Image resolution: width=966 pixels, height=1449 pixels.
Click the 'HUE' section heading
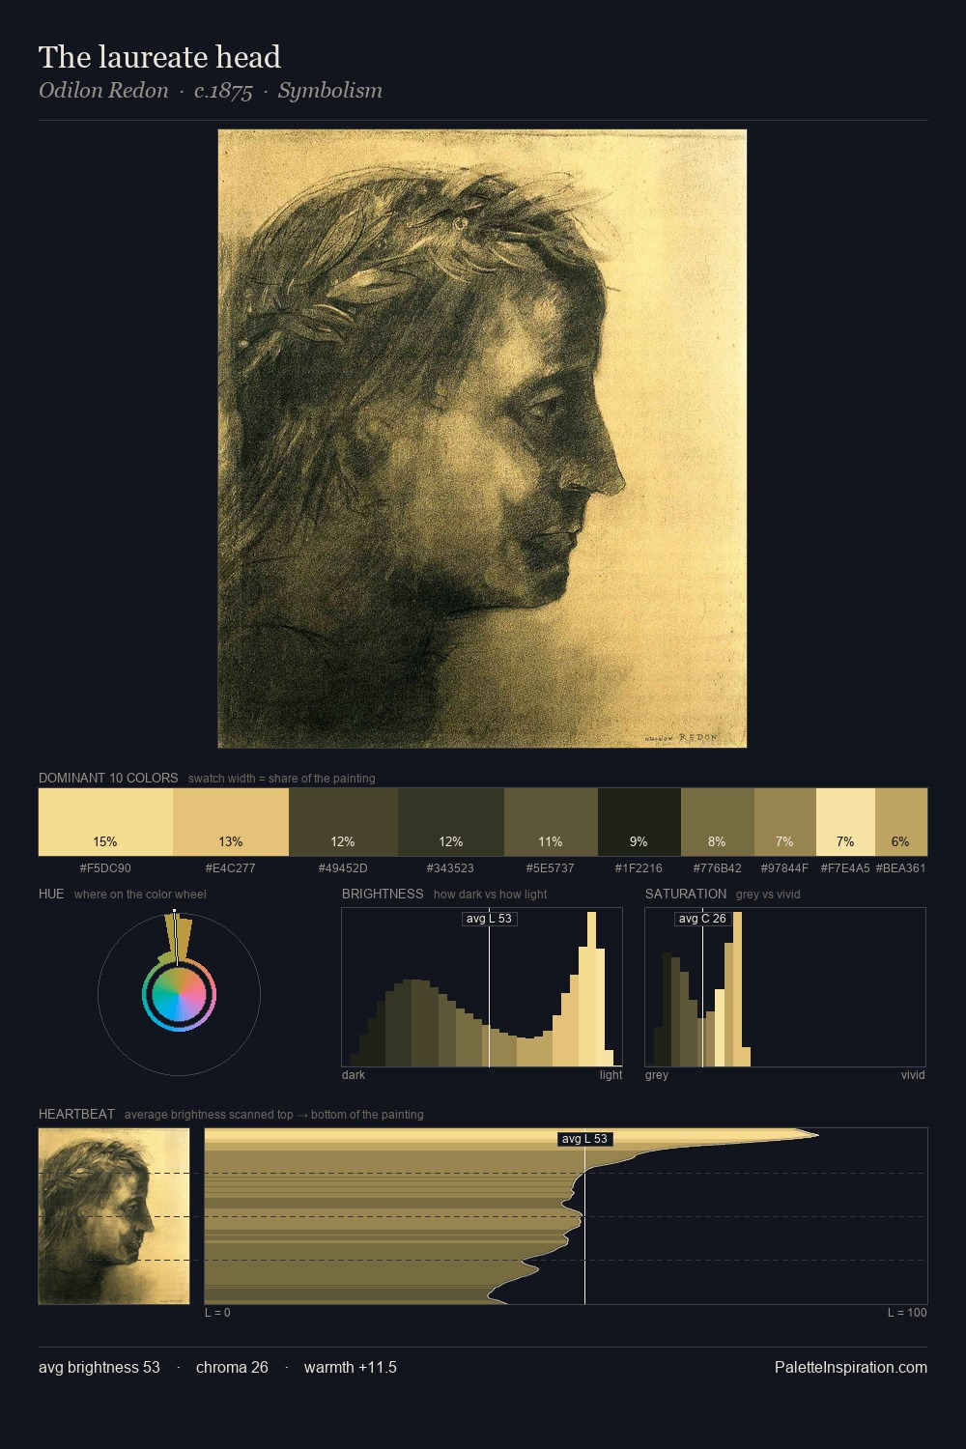point(51,894)
